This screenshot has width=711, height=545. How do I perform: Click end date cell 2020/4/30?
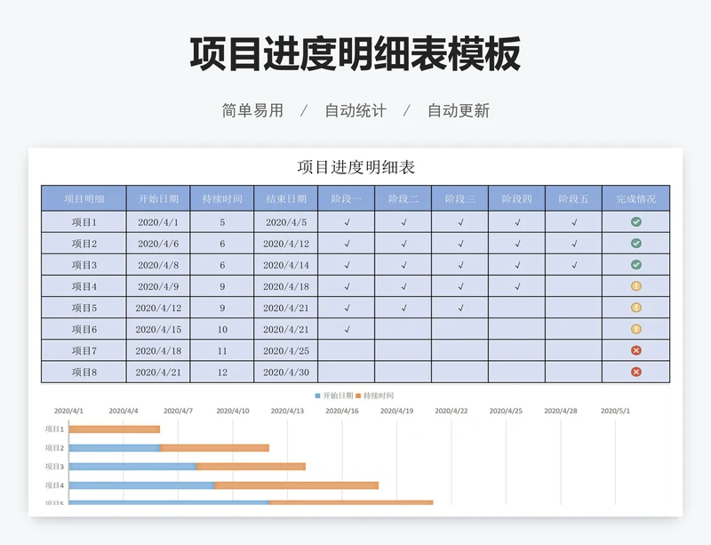[286, 373]
